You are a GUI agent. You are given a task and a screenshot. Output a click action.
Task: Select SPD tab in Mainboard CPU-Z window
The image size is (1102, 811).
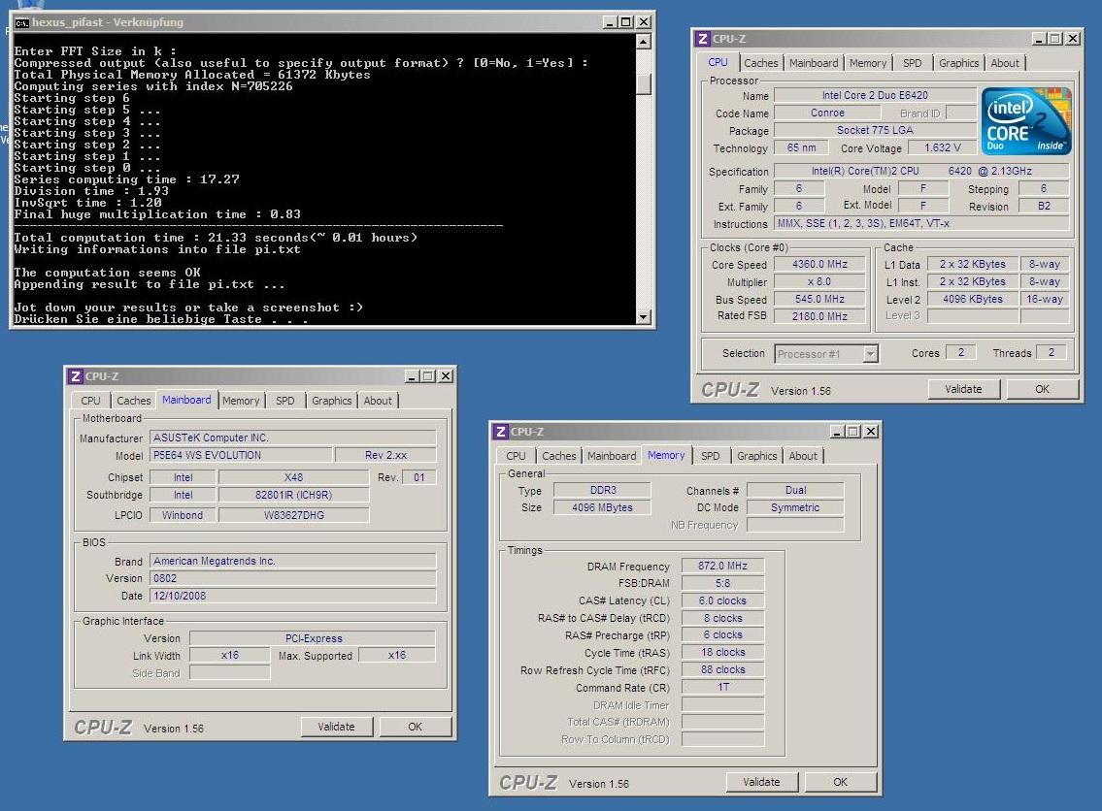click(284, 401)
